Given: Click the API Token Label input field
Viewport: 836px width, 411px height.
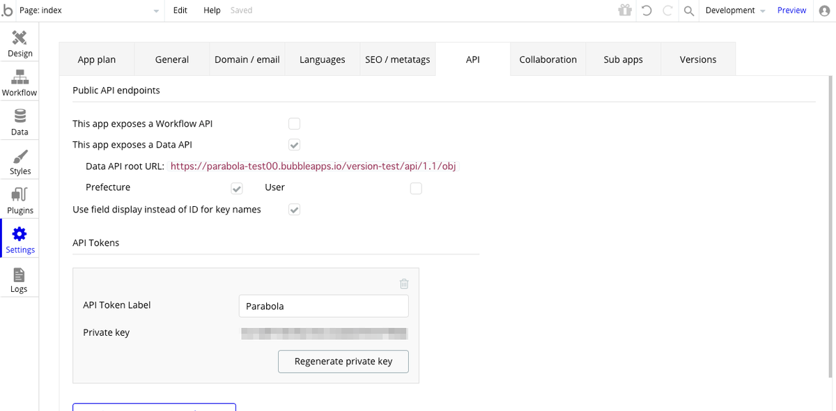Looking at the screenshot, I should click(x=323, y=307).
